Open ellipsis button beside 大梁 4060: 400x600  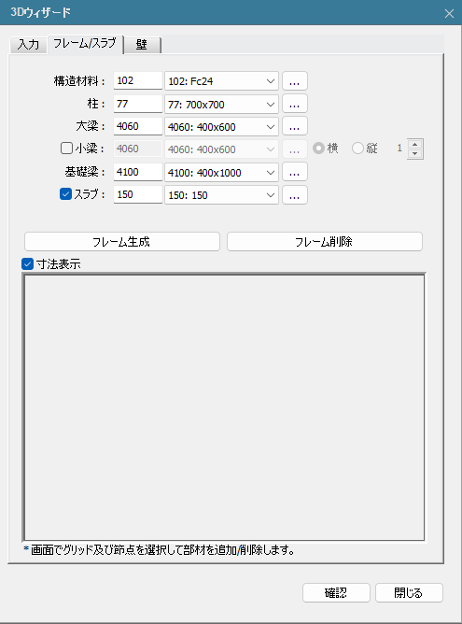click(295, 126)
